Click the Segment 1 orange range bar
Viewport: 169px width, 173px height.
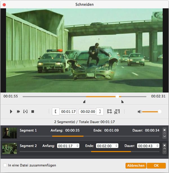(x=68, y=136)
